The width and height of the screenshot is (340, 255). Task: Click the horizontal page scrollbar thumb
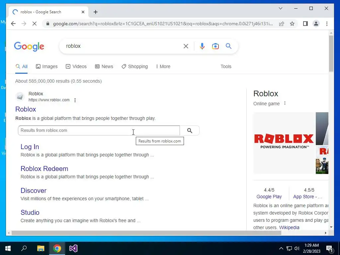click(x=146, y=233)
